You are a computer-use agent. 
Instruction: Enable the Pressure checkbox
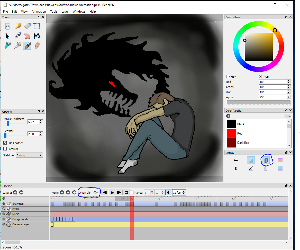point(5,149)
